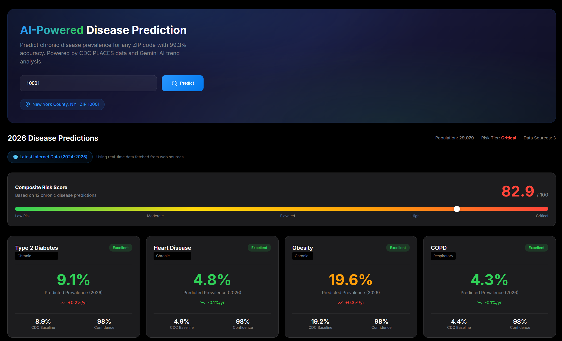The height and width of the screenshot is (341, 562).
Task: Toggle the Excellent badge on Type 2 Diabetes
Action: pos(120,247)
